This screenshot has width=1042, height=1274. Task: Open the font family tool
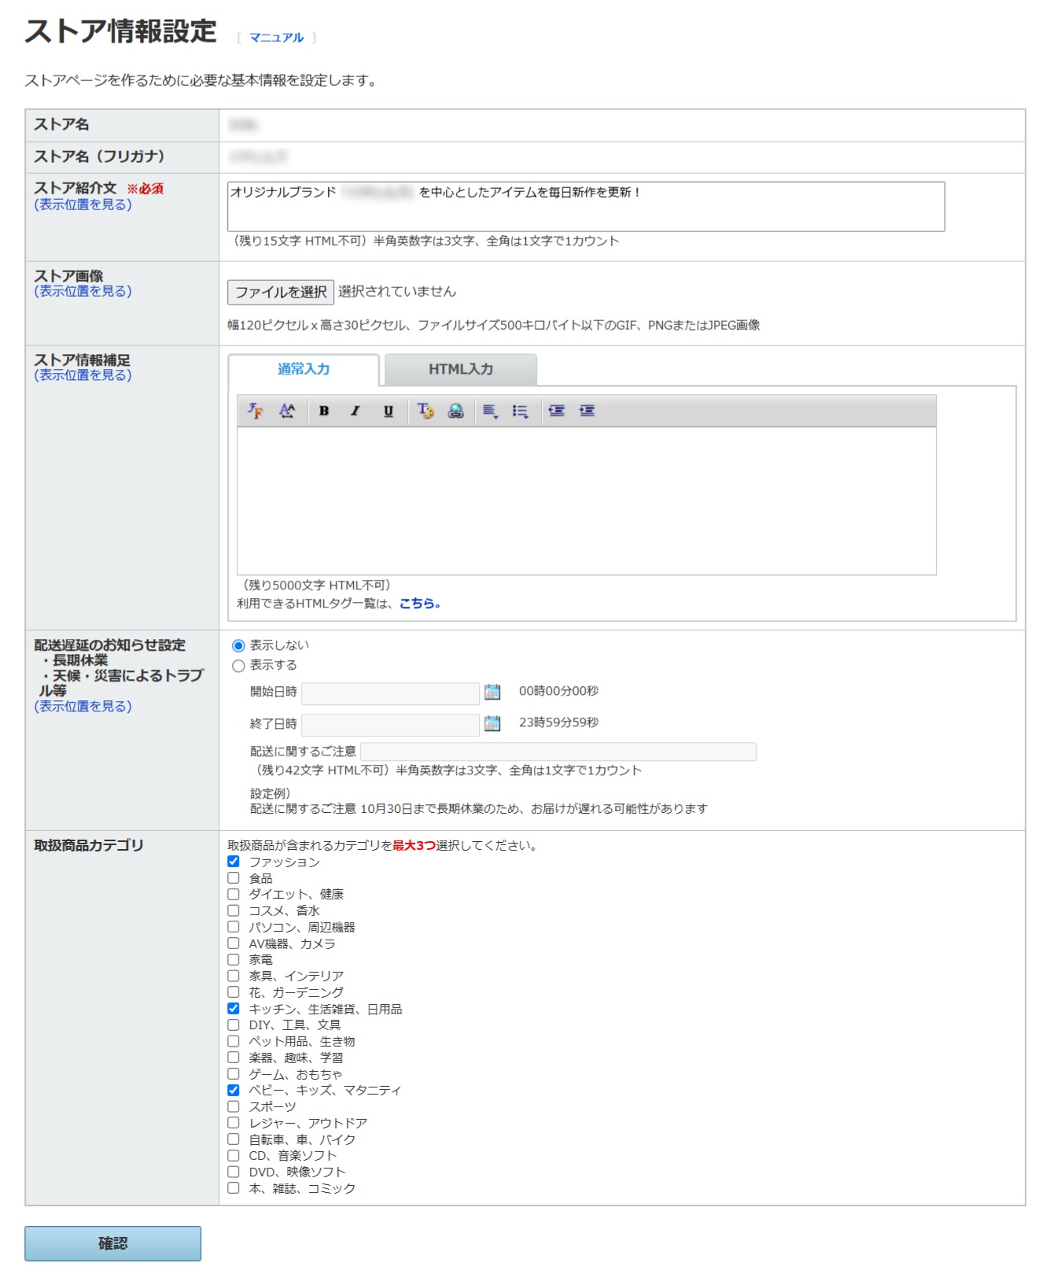(x=256, y=411)
